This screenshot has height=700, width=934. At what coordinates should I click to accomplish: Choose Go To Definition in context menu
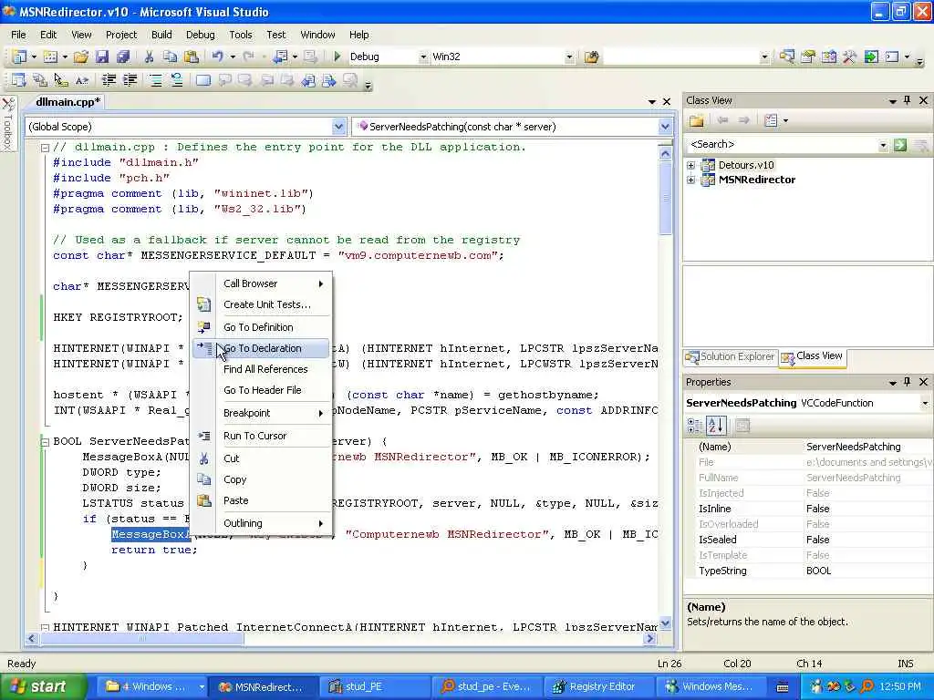262,327
